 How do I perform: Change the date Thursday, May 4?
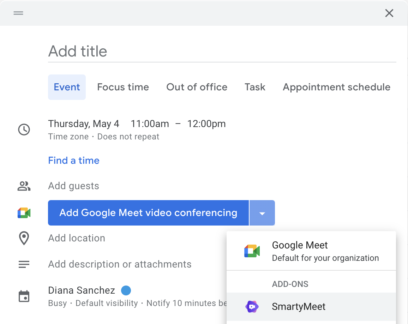point(84,124)
